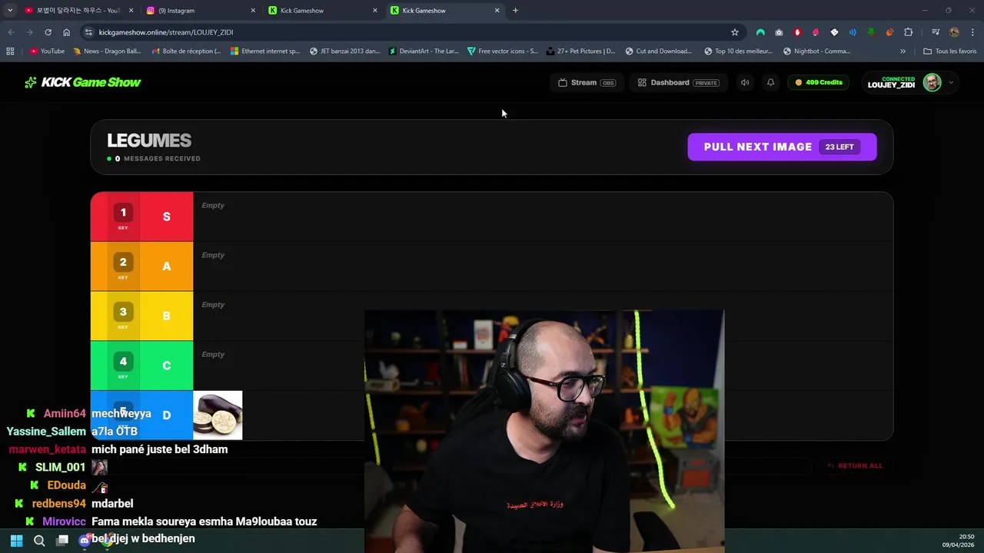The height and width of the screenshot is (553, 984).
Task: Open the teal arc extension icon
Action: 760,32
